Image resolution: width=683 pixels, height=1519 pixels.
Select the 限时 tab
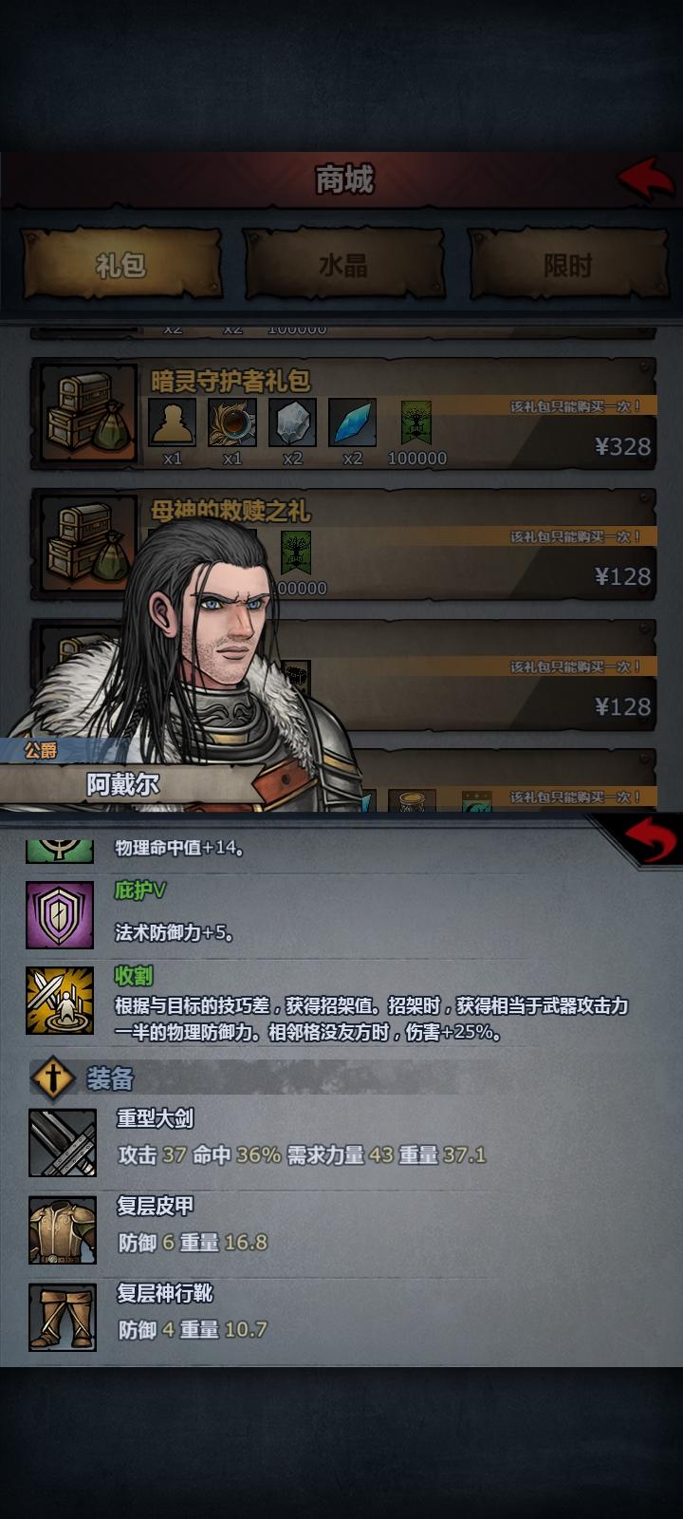tap(567, 265)
